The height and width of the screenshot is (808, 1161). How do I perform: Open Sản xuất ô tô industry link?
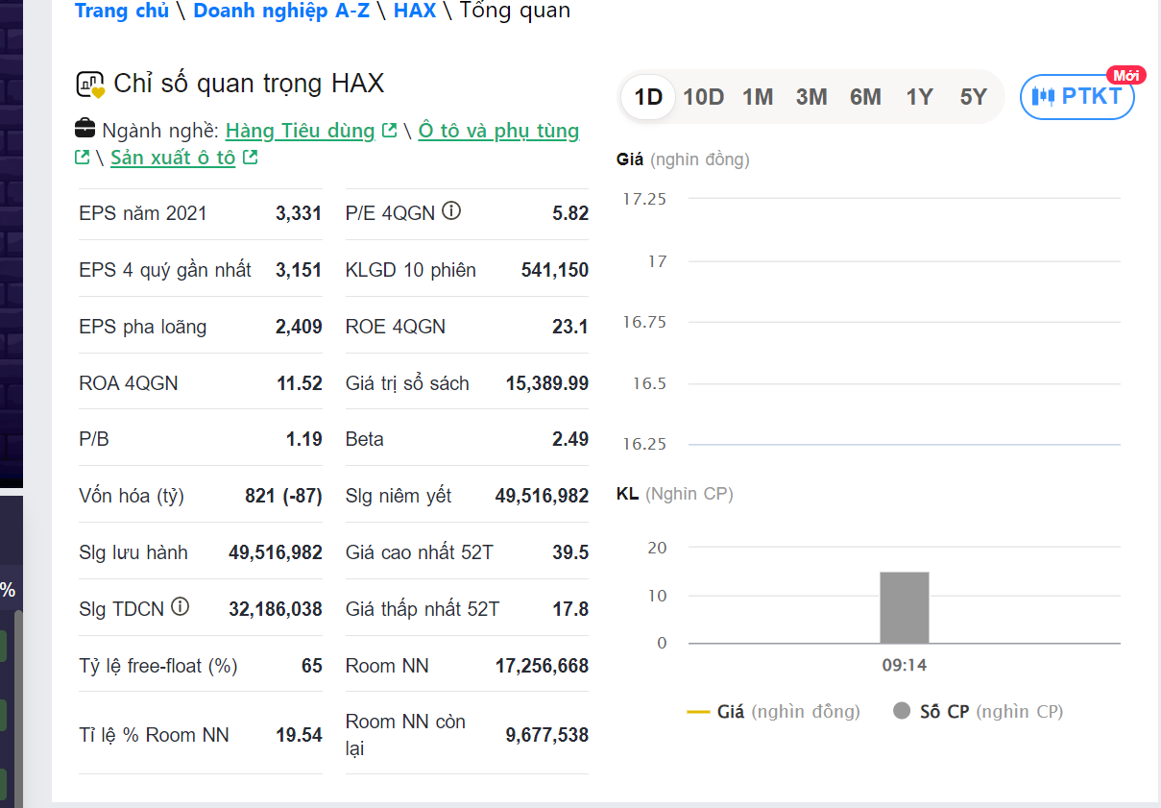(173, 158)
